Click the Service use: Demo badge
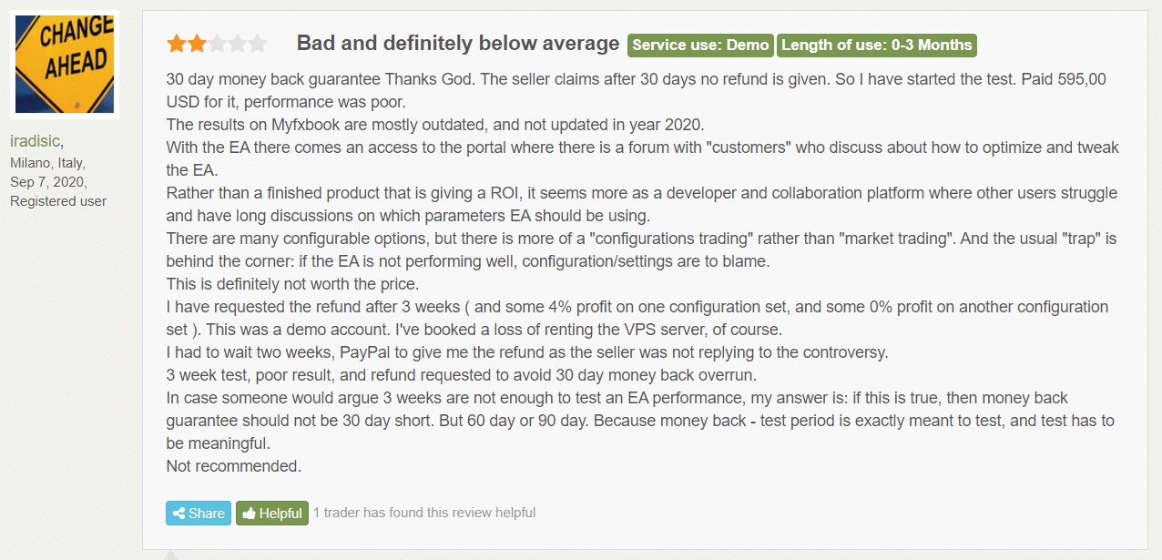Viewport: 1162px width, 560px height. [x=700, y=45]
